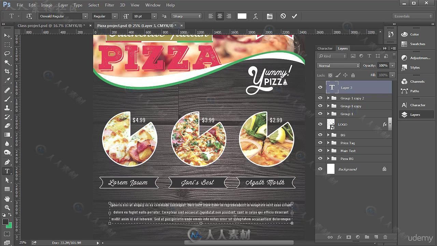
Task: Open the blend mode Normal dropdown
Action: pos(338,66)
